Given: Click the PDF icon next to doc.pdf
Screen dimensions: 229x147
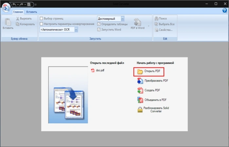Looking at the screenshot, I should (x=93, y=70).
